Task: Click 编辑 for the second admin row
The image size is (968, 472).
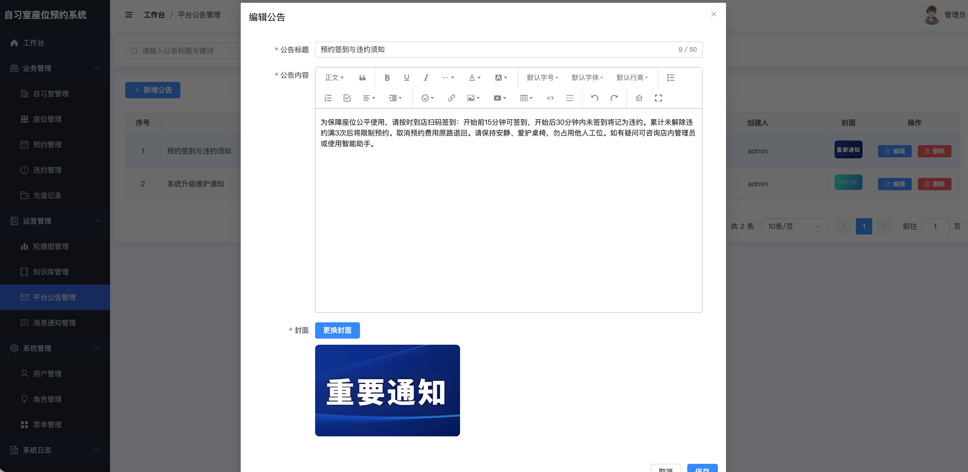Action: coord(894,184)
